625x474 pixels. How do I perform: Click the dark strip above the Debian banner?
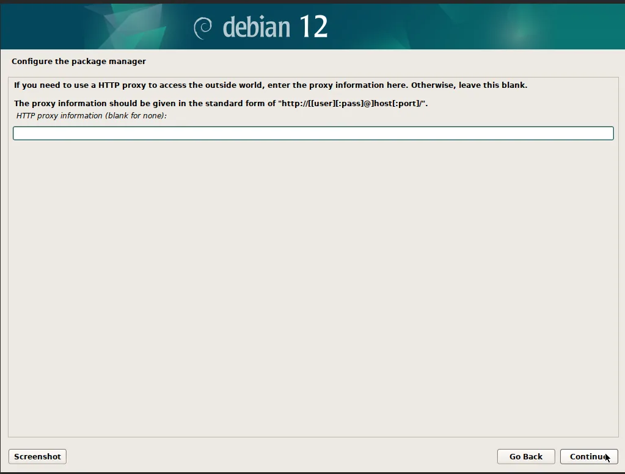[313, 2]
